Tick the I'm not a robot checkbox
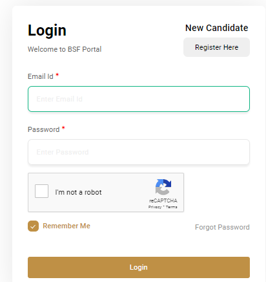The image size is (266, 282). [x=41, y=191]
